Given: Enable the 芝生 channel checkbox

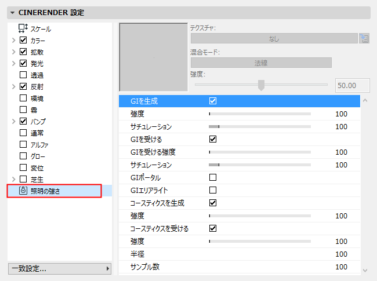Looking at the screenshot, I should coord(23,179).
